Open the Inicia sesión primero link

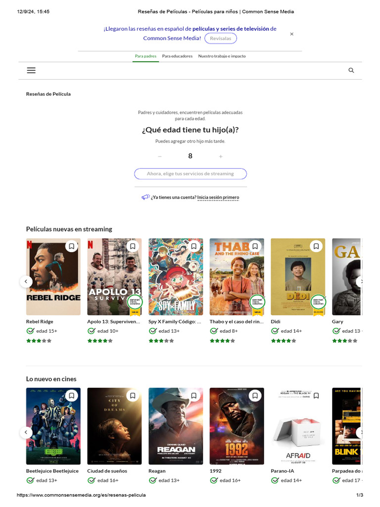coord(218,197)
